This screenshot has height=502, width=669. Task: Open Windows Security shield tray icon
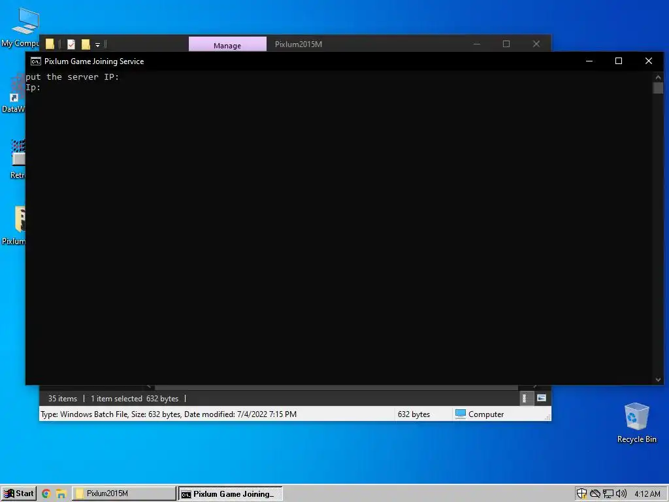581,494
